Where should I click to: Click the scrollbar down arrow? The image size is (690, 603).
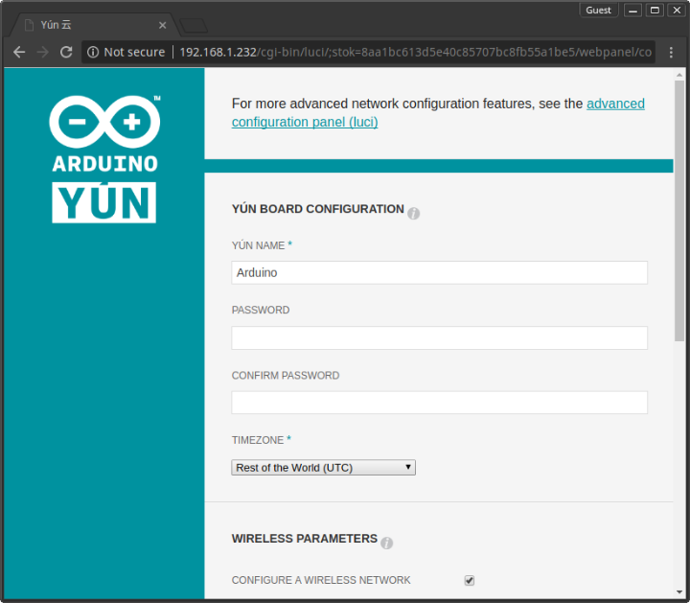679,592
